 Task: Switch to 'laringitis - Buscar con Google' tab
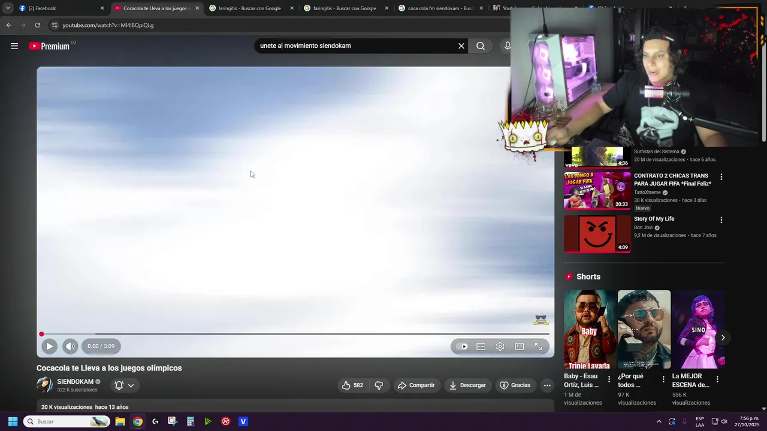pos(252,8)
